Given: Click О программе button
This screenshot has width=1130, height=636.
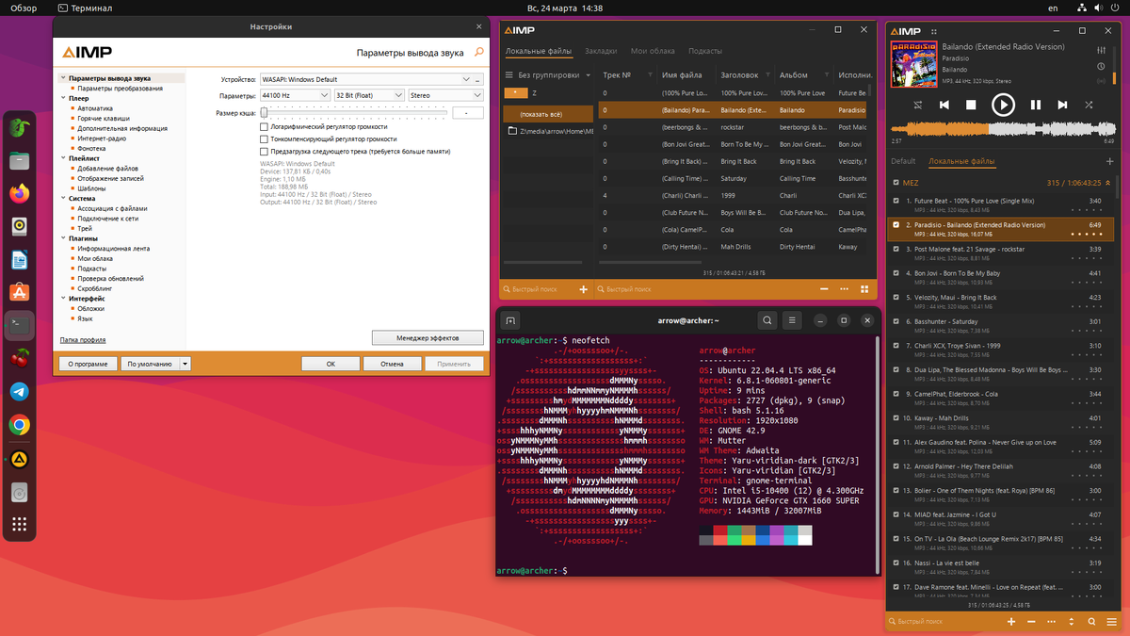Looking at the screenshot, I should tap(89, 363).
